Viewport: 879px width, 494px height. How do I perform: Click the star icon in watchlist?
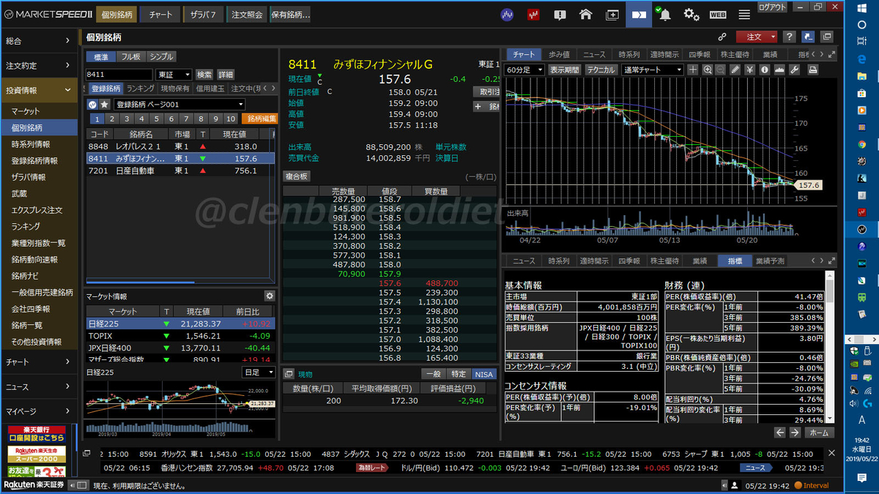click(105, 104)
